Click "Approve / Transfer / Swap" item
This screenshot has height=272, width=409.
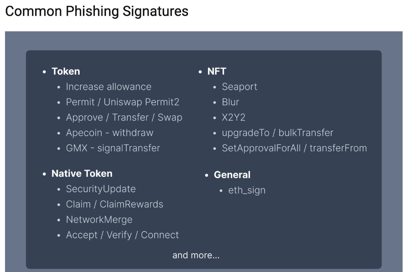coord(124,117)
